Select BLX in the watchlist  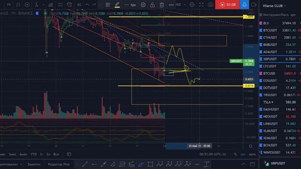[280, 23]
